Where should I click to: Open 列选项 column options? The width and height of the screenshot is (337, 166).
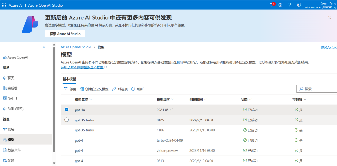pos(120,89)
